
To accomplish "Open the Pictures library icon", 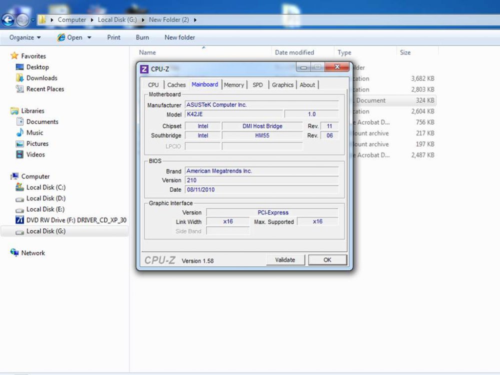I will [x=20, y=143].
